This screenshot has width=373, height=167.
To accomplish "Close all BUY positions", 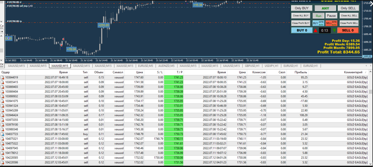I will [301, 16].
